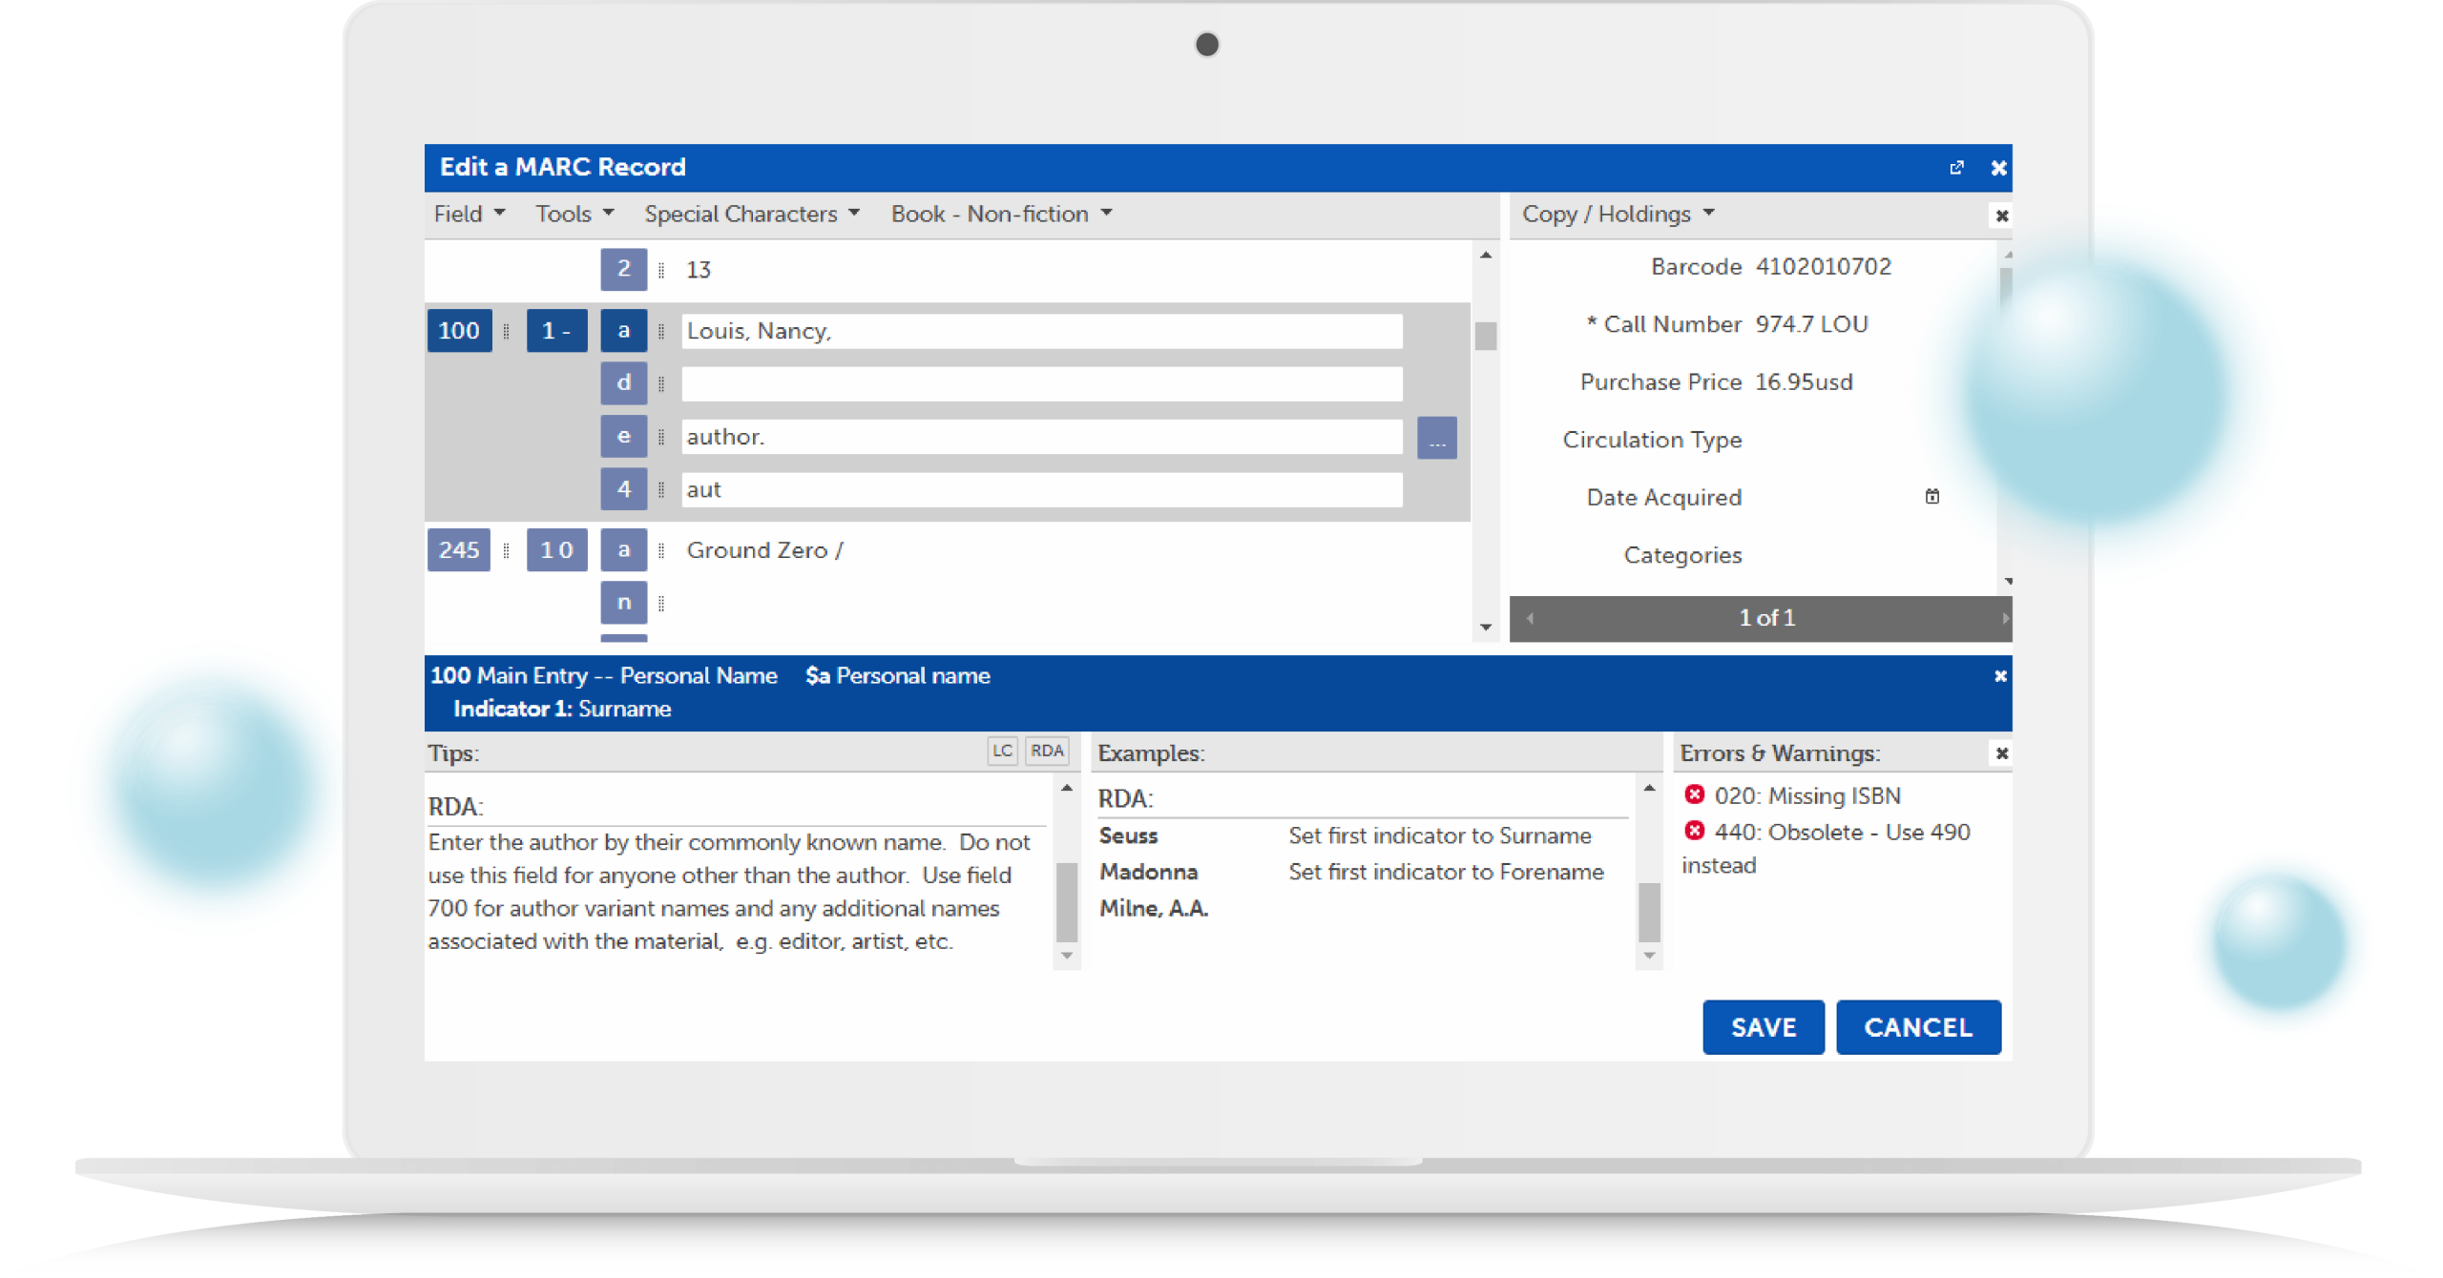
Task: Close the Errors & Warnings panel
Action: [x=2002, y=753]
